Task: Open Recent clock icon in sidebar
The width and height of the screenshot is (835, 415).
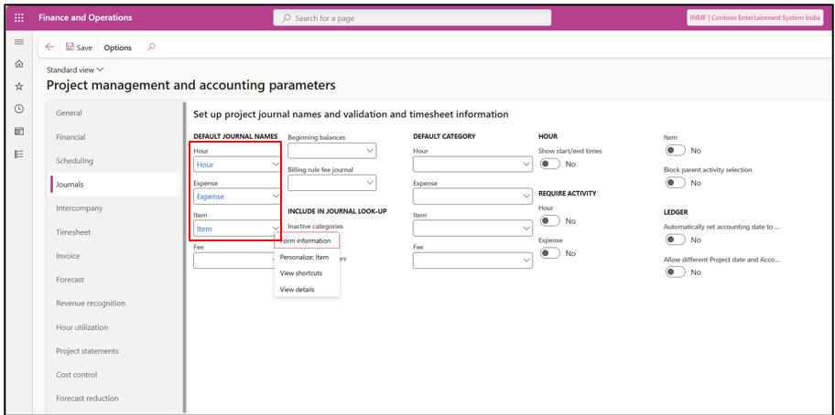Action: [x=18, y=109]
